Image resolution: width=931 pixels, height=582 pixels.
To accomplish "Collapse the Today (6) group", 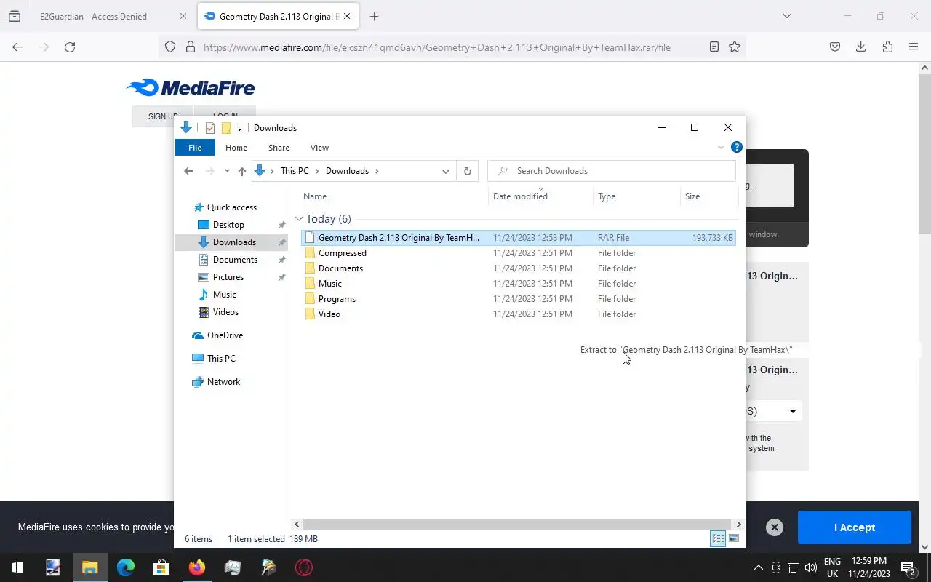I will (x=299, y=219).
